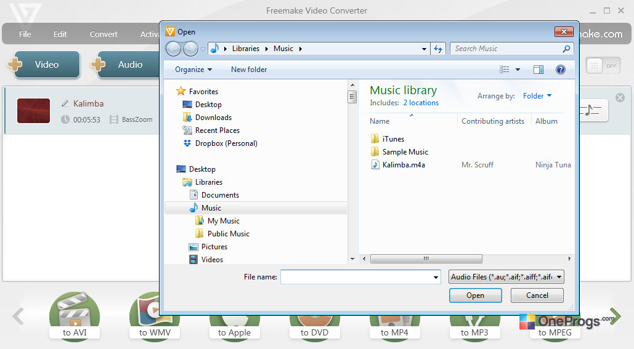This screenshot has height=349, width=634.
Task: Refresh the Music folder view
Action: [x=438, y=49]
